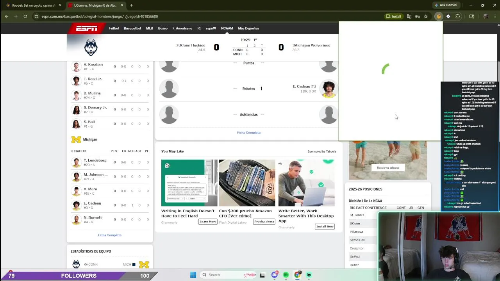
Task: Open the UConn Huskies team logo
Action: [91, 47]
